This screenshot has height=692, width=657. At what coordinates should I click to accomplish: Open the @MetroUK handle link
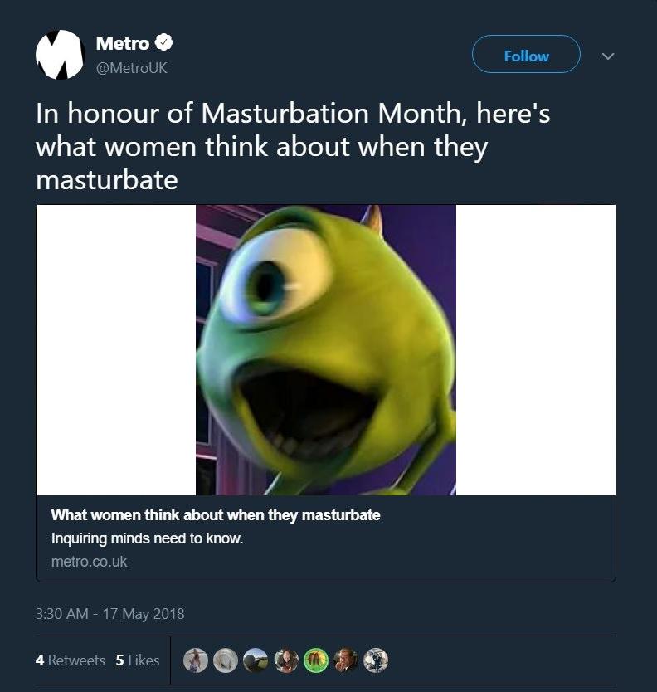coord(132,67)
